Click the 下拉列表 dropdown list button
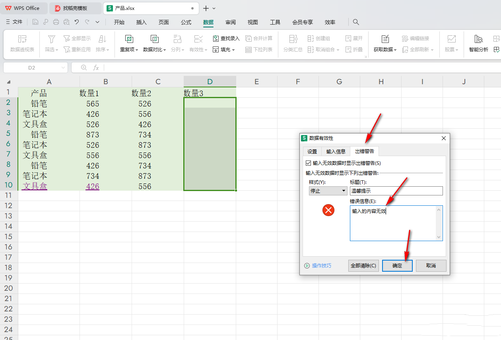This screenshot has height=340, width=501. pos(259,50)
